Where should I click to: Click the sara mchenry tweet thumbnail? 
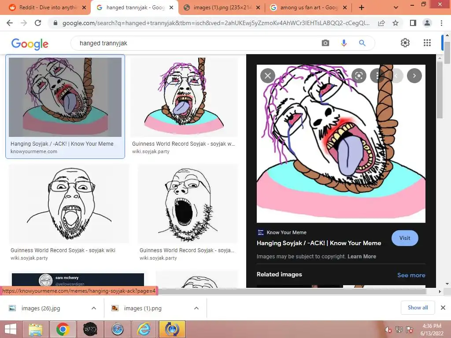click(78, 280)
